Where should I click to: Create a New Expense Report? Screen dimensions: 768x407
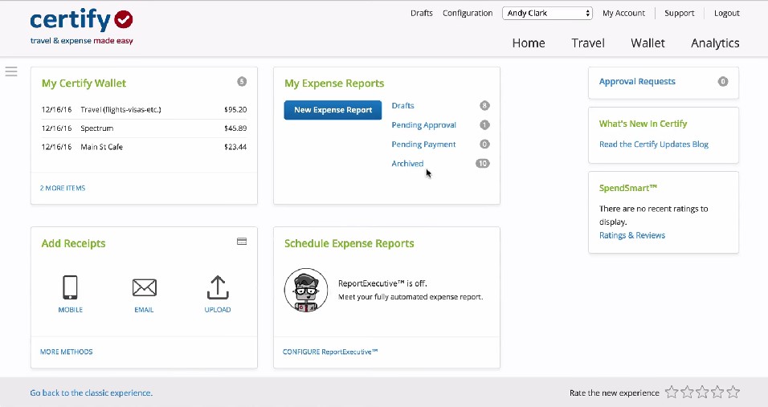(x=333, y=110)
